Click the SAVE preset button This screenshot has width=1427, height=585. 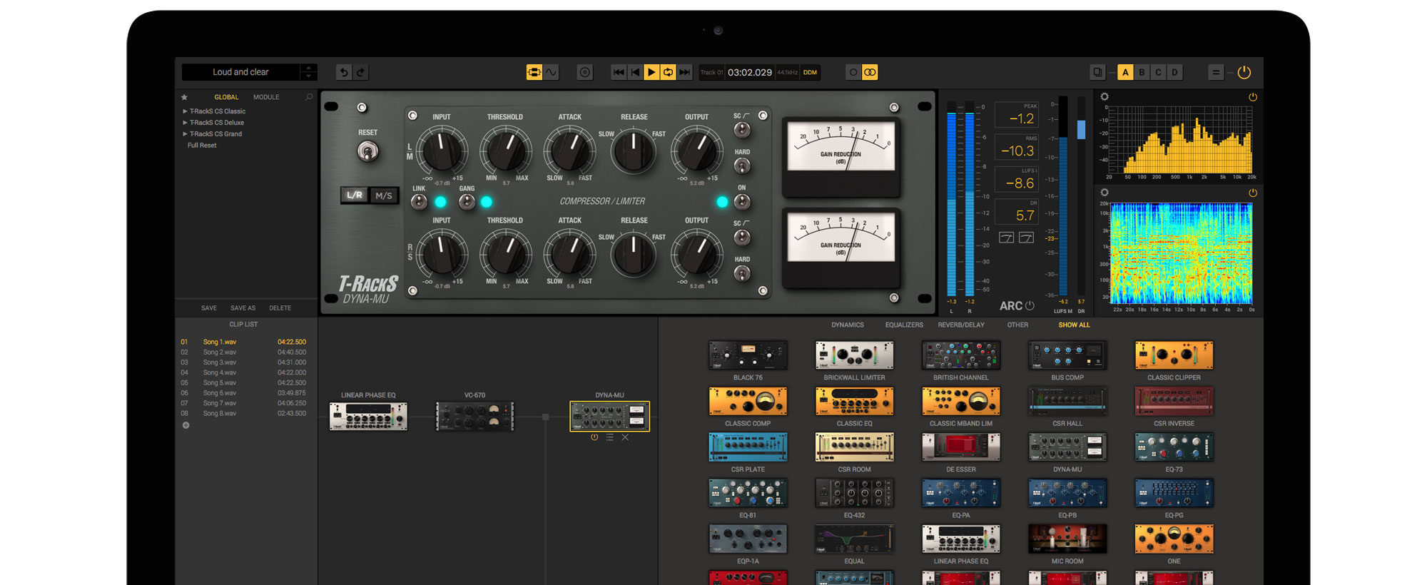[x=209, y=308]
